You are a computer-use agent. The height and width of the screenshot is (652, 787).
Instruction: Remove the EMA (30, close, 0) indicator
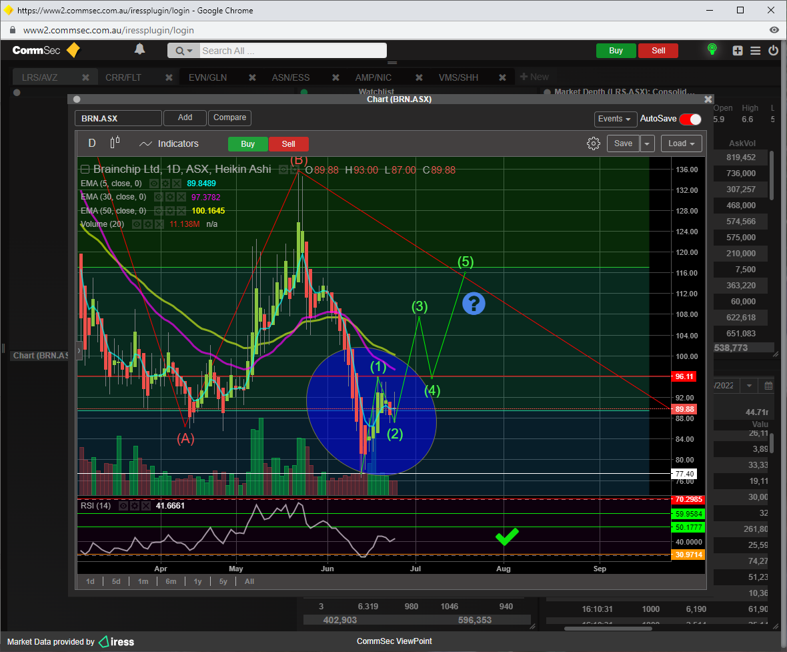181,197
